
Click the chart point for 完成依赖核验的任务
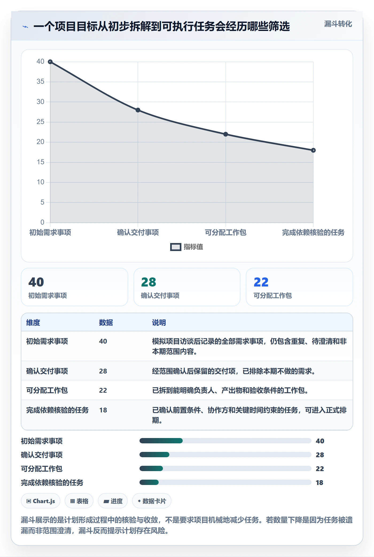coord(313,150)
